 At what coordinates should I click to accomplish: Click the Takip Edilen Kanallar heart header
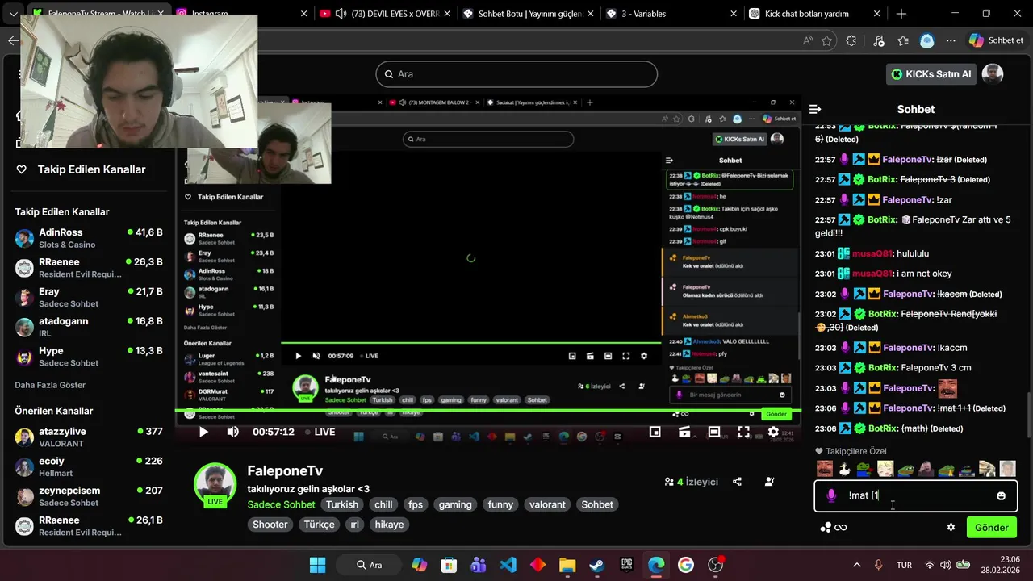(x=82, y=169)
